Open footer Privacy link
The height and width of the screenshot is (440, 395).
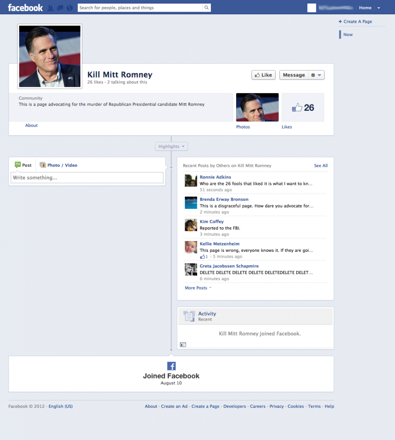click(276, 406)
